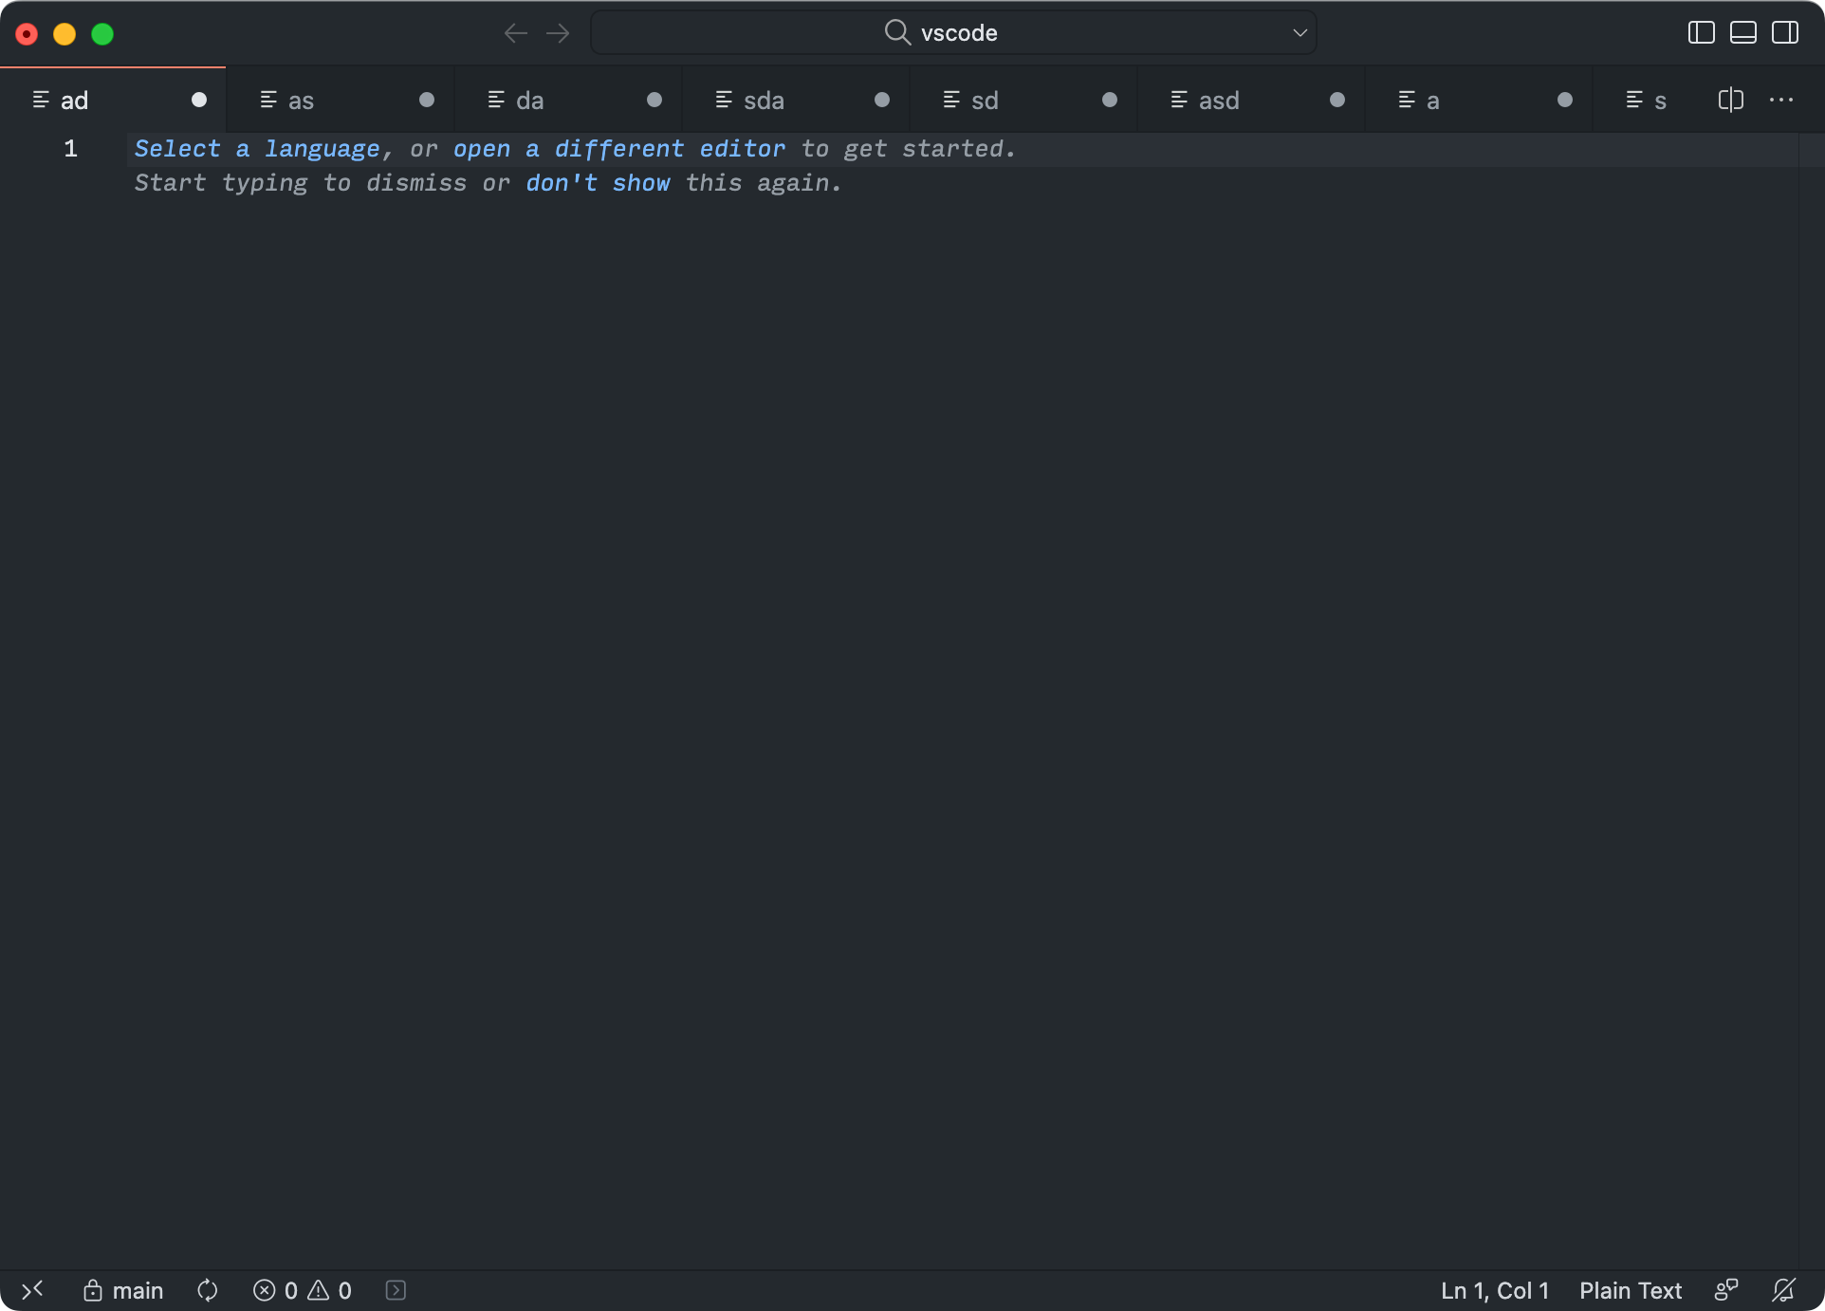Toggle the bottom panel layout icon

coord(1742,33)
